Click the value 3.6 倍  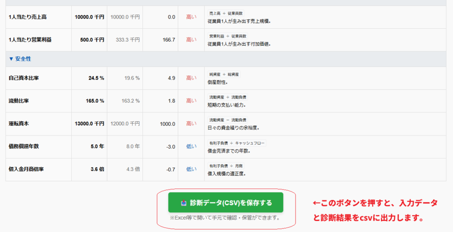tap(97, 169)
